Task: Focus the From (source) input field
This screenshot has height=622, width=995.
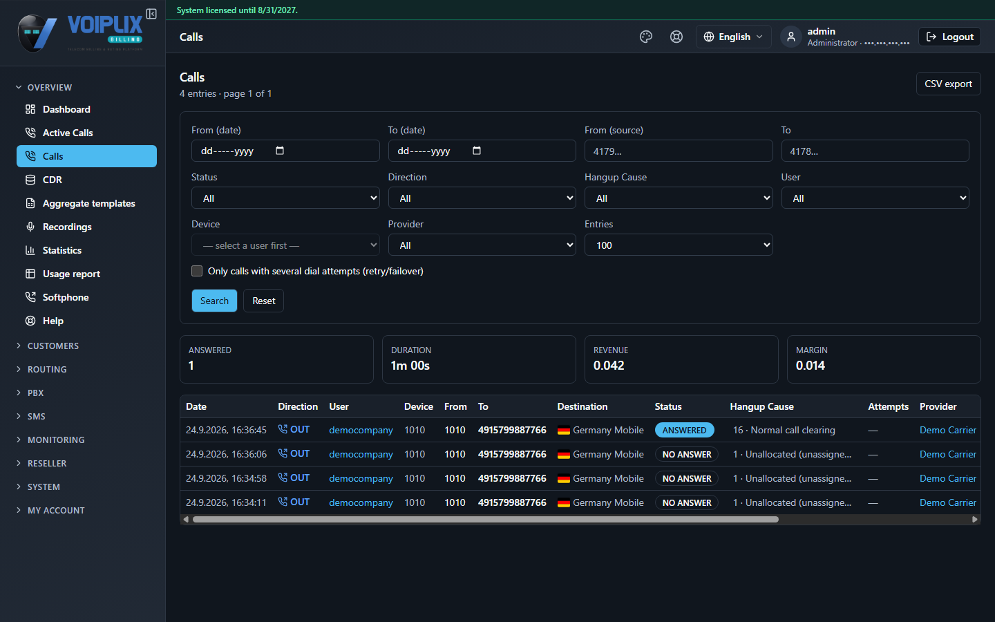Action: [x=679, y=151]
